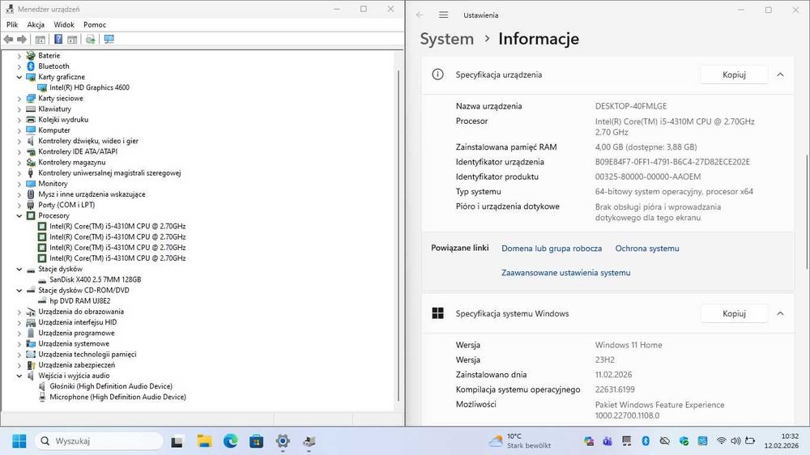Click the Windows 11 Home version value
This screenshot has height=455, width=810.
[x=629, y=345]
